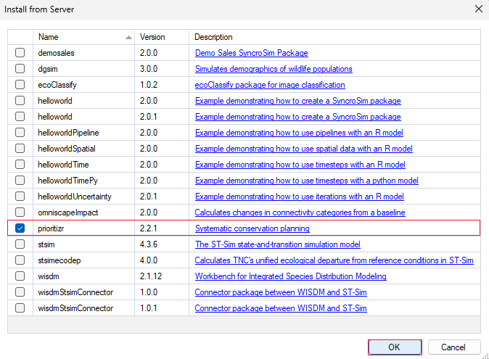489x359 pixels.
Task: Uncheck the prioritizr checkbox
Action: [20, 228]
